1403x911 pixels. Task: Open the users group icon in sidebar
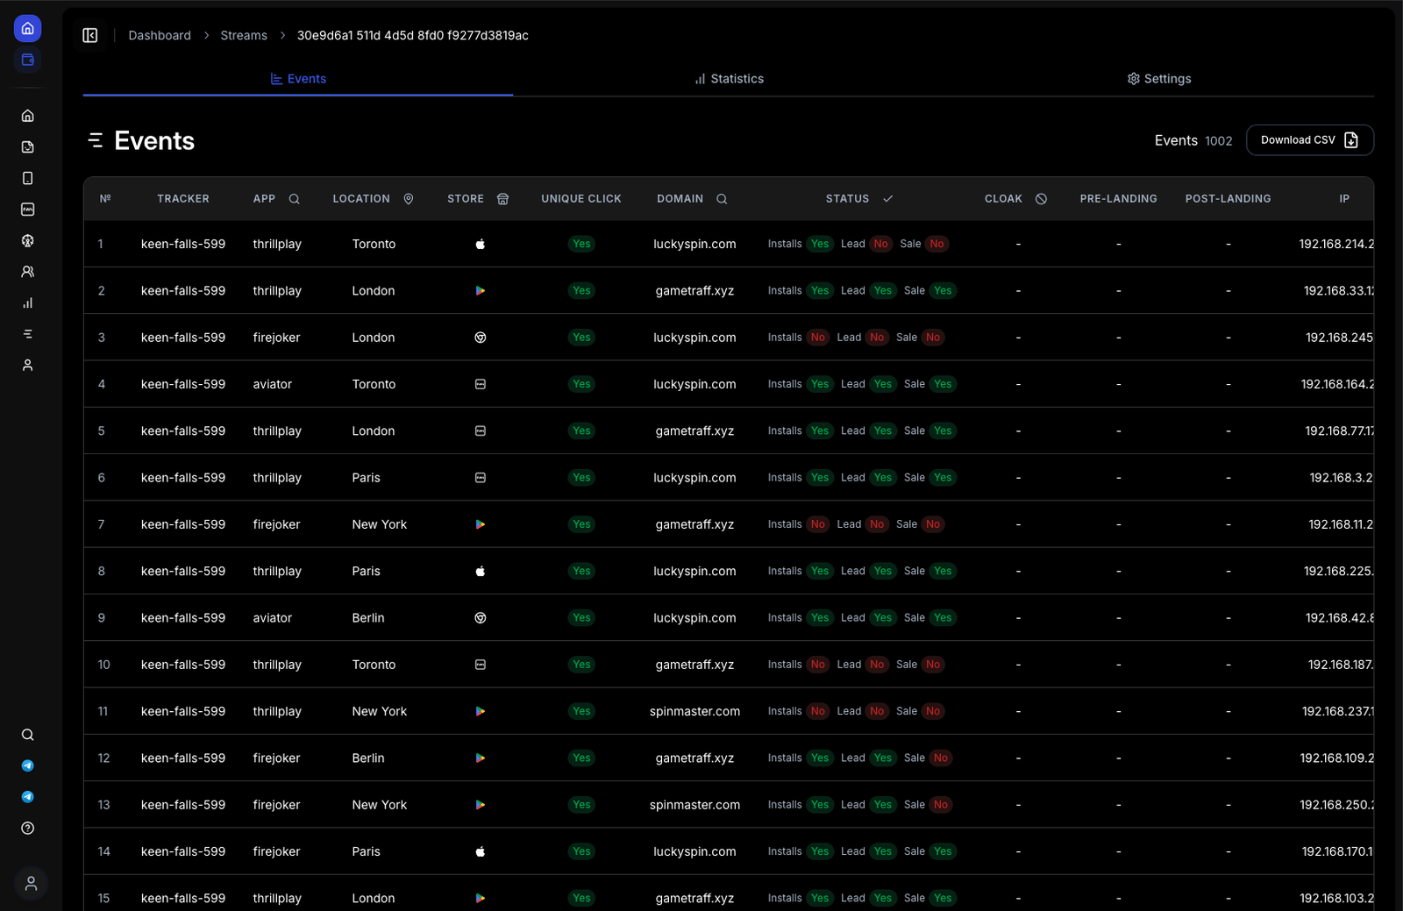click(28, 272)
